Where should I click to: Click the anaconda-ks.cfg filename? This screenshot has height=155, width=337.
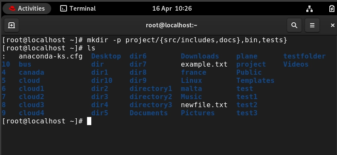[x=51, y=56]
